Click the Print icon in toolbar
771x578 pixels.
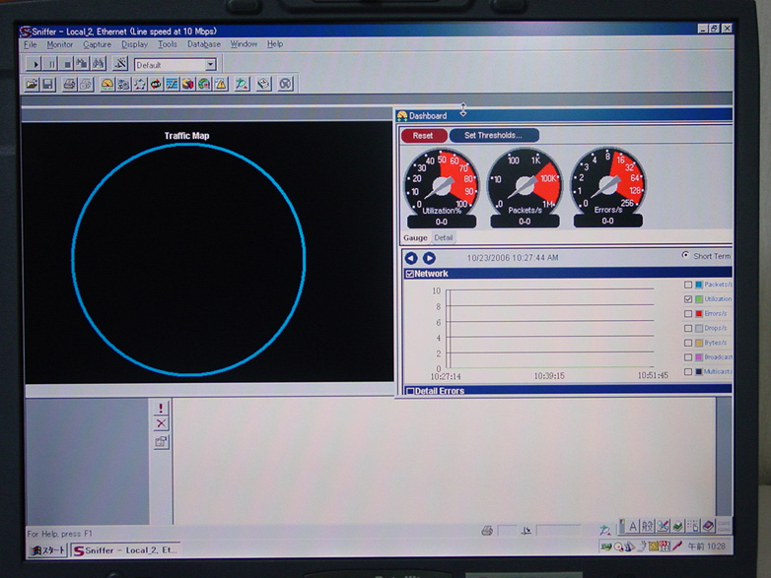pyautogui.click(x=69, y=86)
